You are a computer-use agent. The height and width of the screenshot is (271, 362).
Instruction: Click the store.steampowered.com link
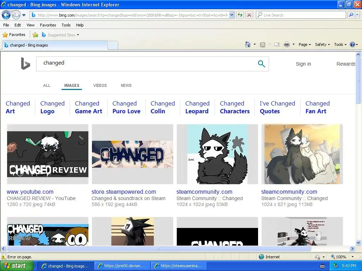coord(123,192)
